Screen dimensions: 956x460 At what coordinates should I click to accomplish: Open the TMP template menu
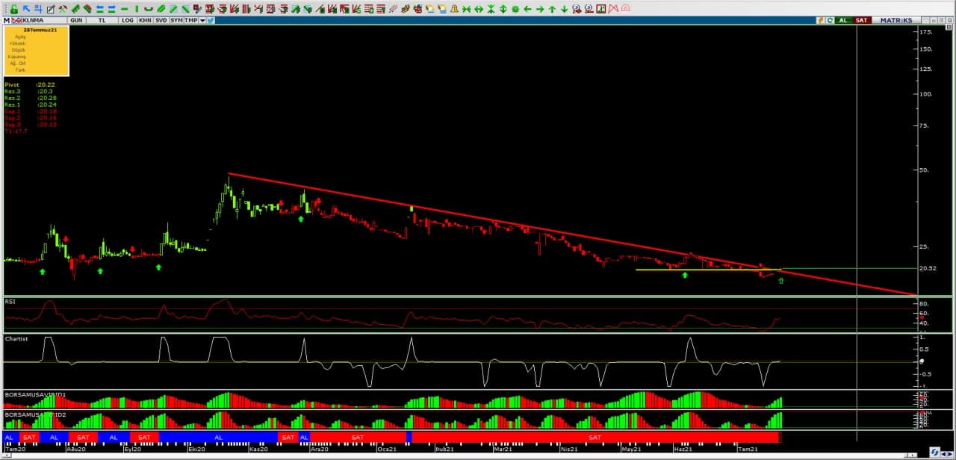point(191,20)
